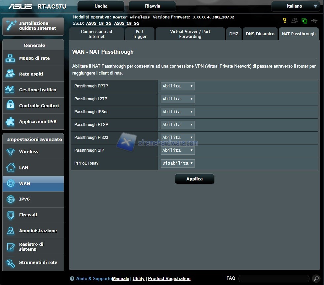Click the FAQ search input field
324x285 pixels.
click(273, 278)
